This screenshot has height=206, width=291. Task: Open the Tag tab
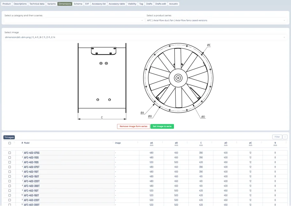pyautogui.click(x=141, y=4)
